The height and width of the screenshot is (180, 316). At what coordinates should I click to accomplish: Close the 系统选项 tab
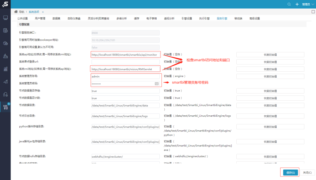[x=43, y=12]
